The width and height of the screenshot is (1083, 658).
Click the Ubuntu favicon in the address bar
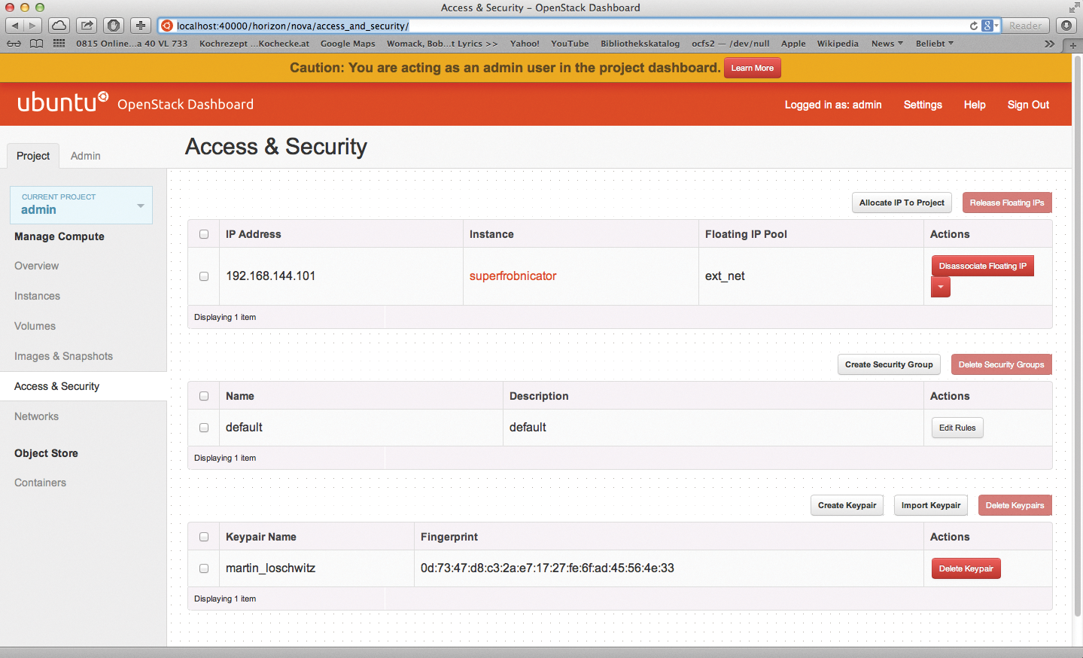[x=167, y=26]
